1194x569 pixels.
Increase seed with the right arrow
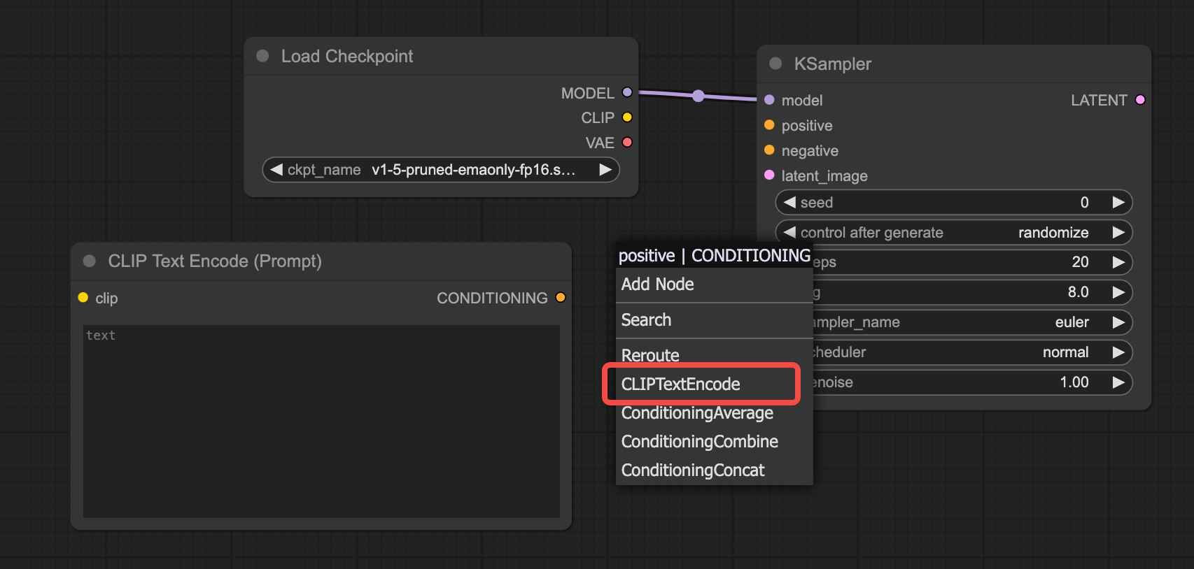(1118, 202)
